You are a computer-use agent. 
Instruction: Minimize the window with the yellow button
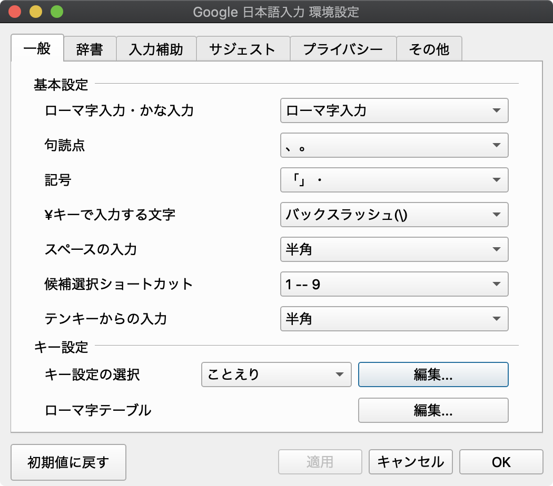(36, 12)
